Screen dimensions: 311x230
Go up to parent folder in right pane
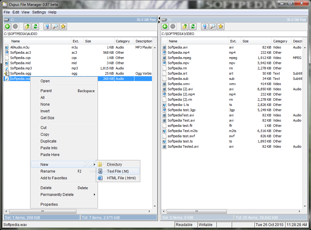click(x=185, y=26)
